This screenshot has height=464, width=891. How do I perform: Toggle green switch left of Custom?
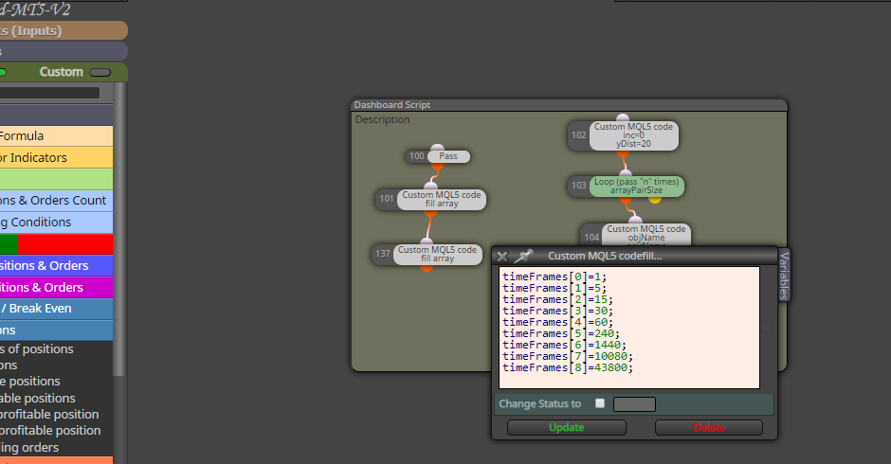pyautogui.click(x=2, y=72)
